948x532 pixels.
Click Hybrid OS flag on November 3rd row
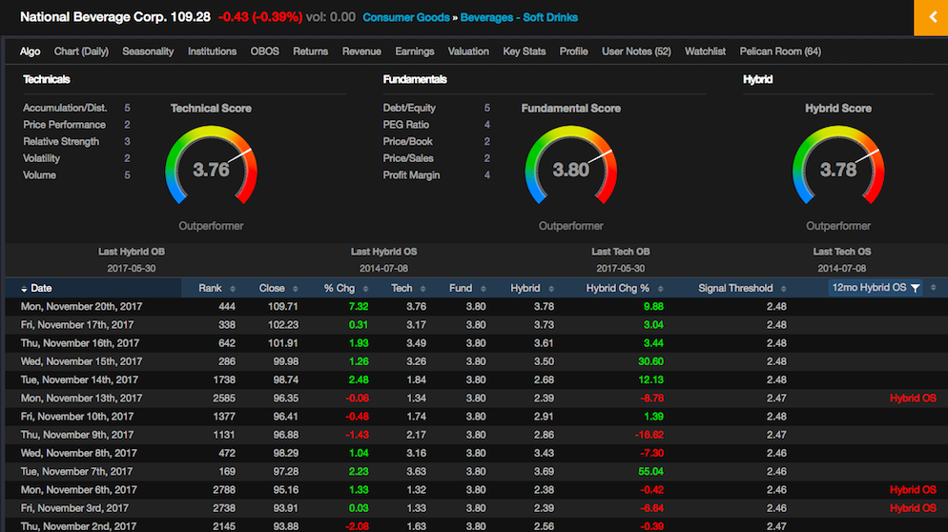[x=913, y=508]
